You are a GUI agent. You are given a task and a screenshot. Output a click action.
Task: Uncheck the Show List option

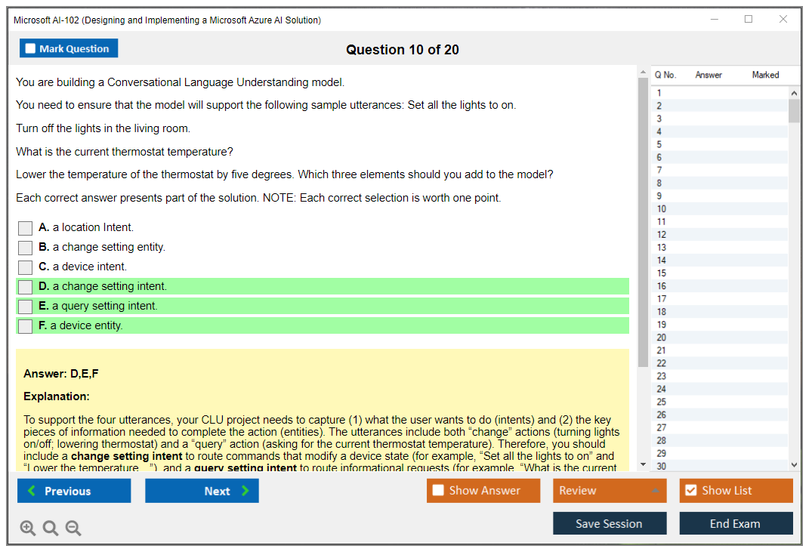(x=690, y=491)
